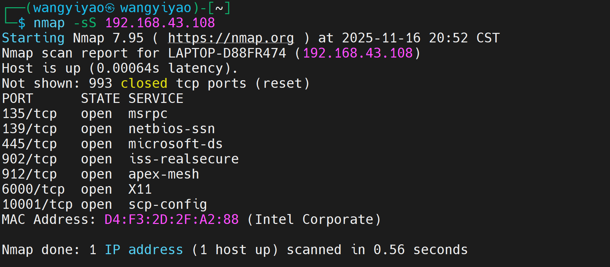Click the 135/tcp port entry

29,114
